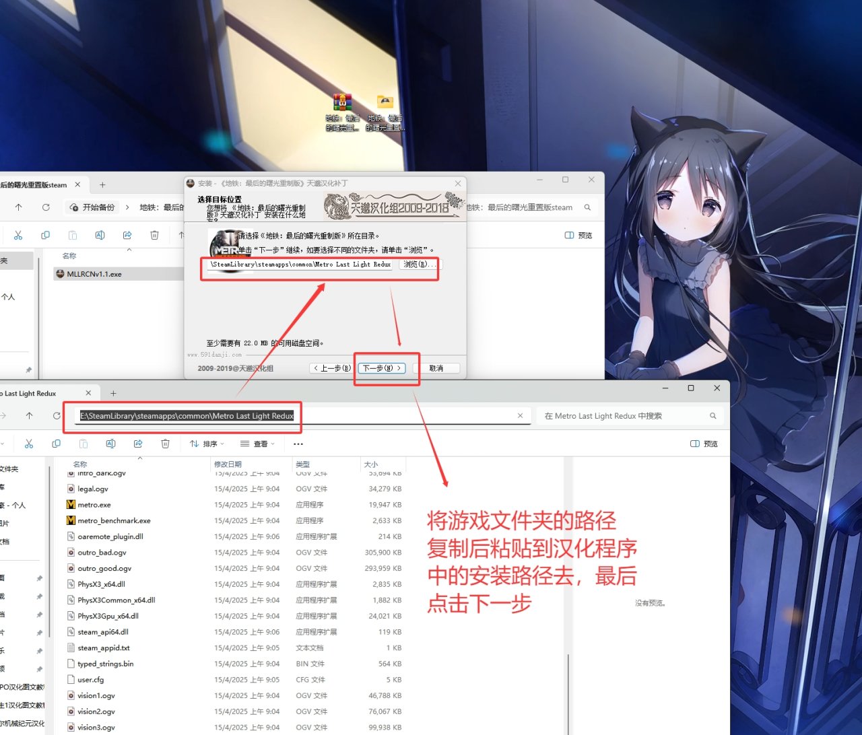Cut selection in the 曙光重置版steam window
The image size is (862, 735).
pos(18,235)
